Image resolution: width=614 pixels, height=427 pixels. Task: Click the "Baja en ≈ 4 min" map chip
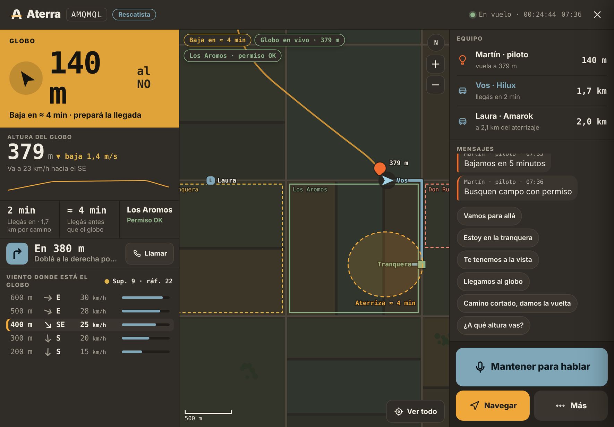coord(217,40)
